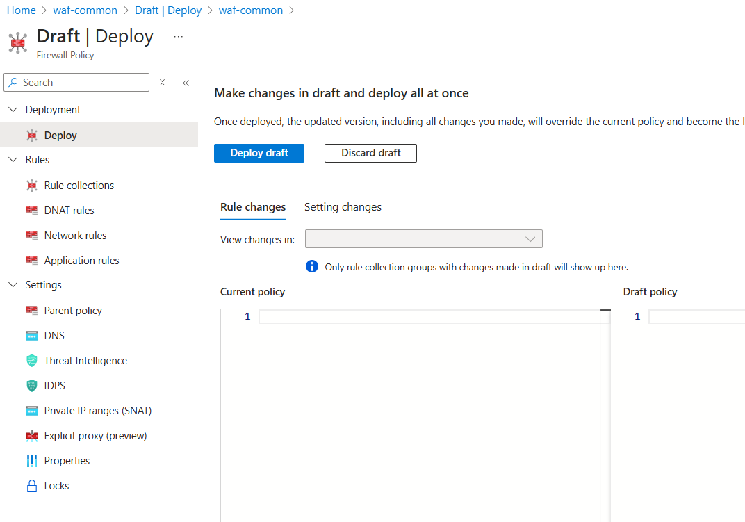This screenshot has height=522, width=745.
Task: Click the Deploy menu icon
Action: click(x=32, y=136)
